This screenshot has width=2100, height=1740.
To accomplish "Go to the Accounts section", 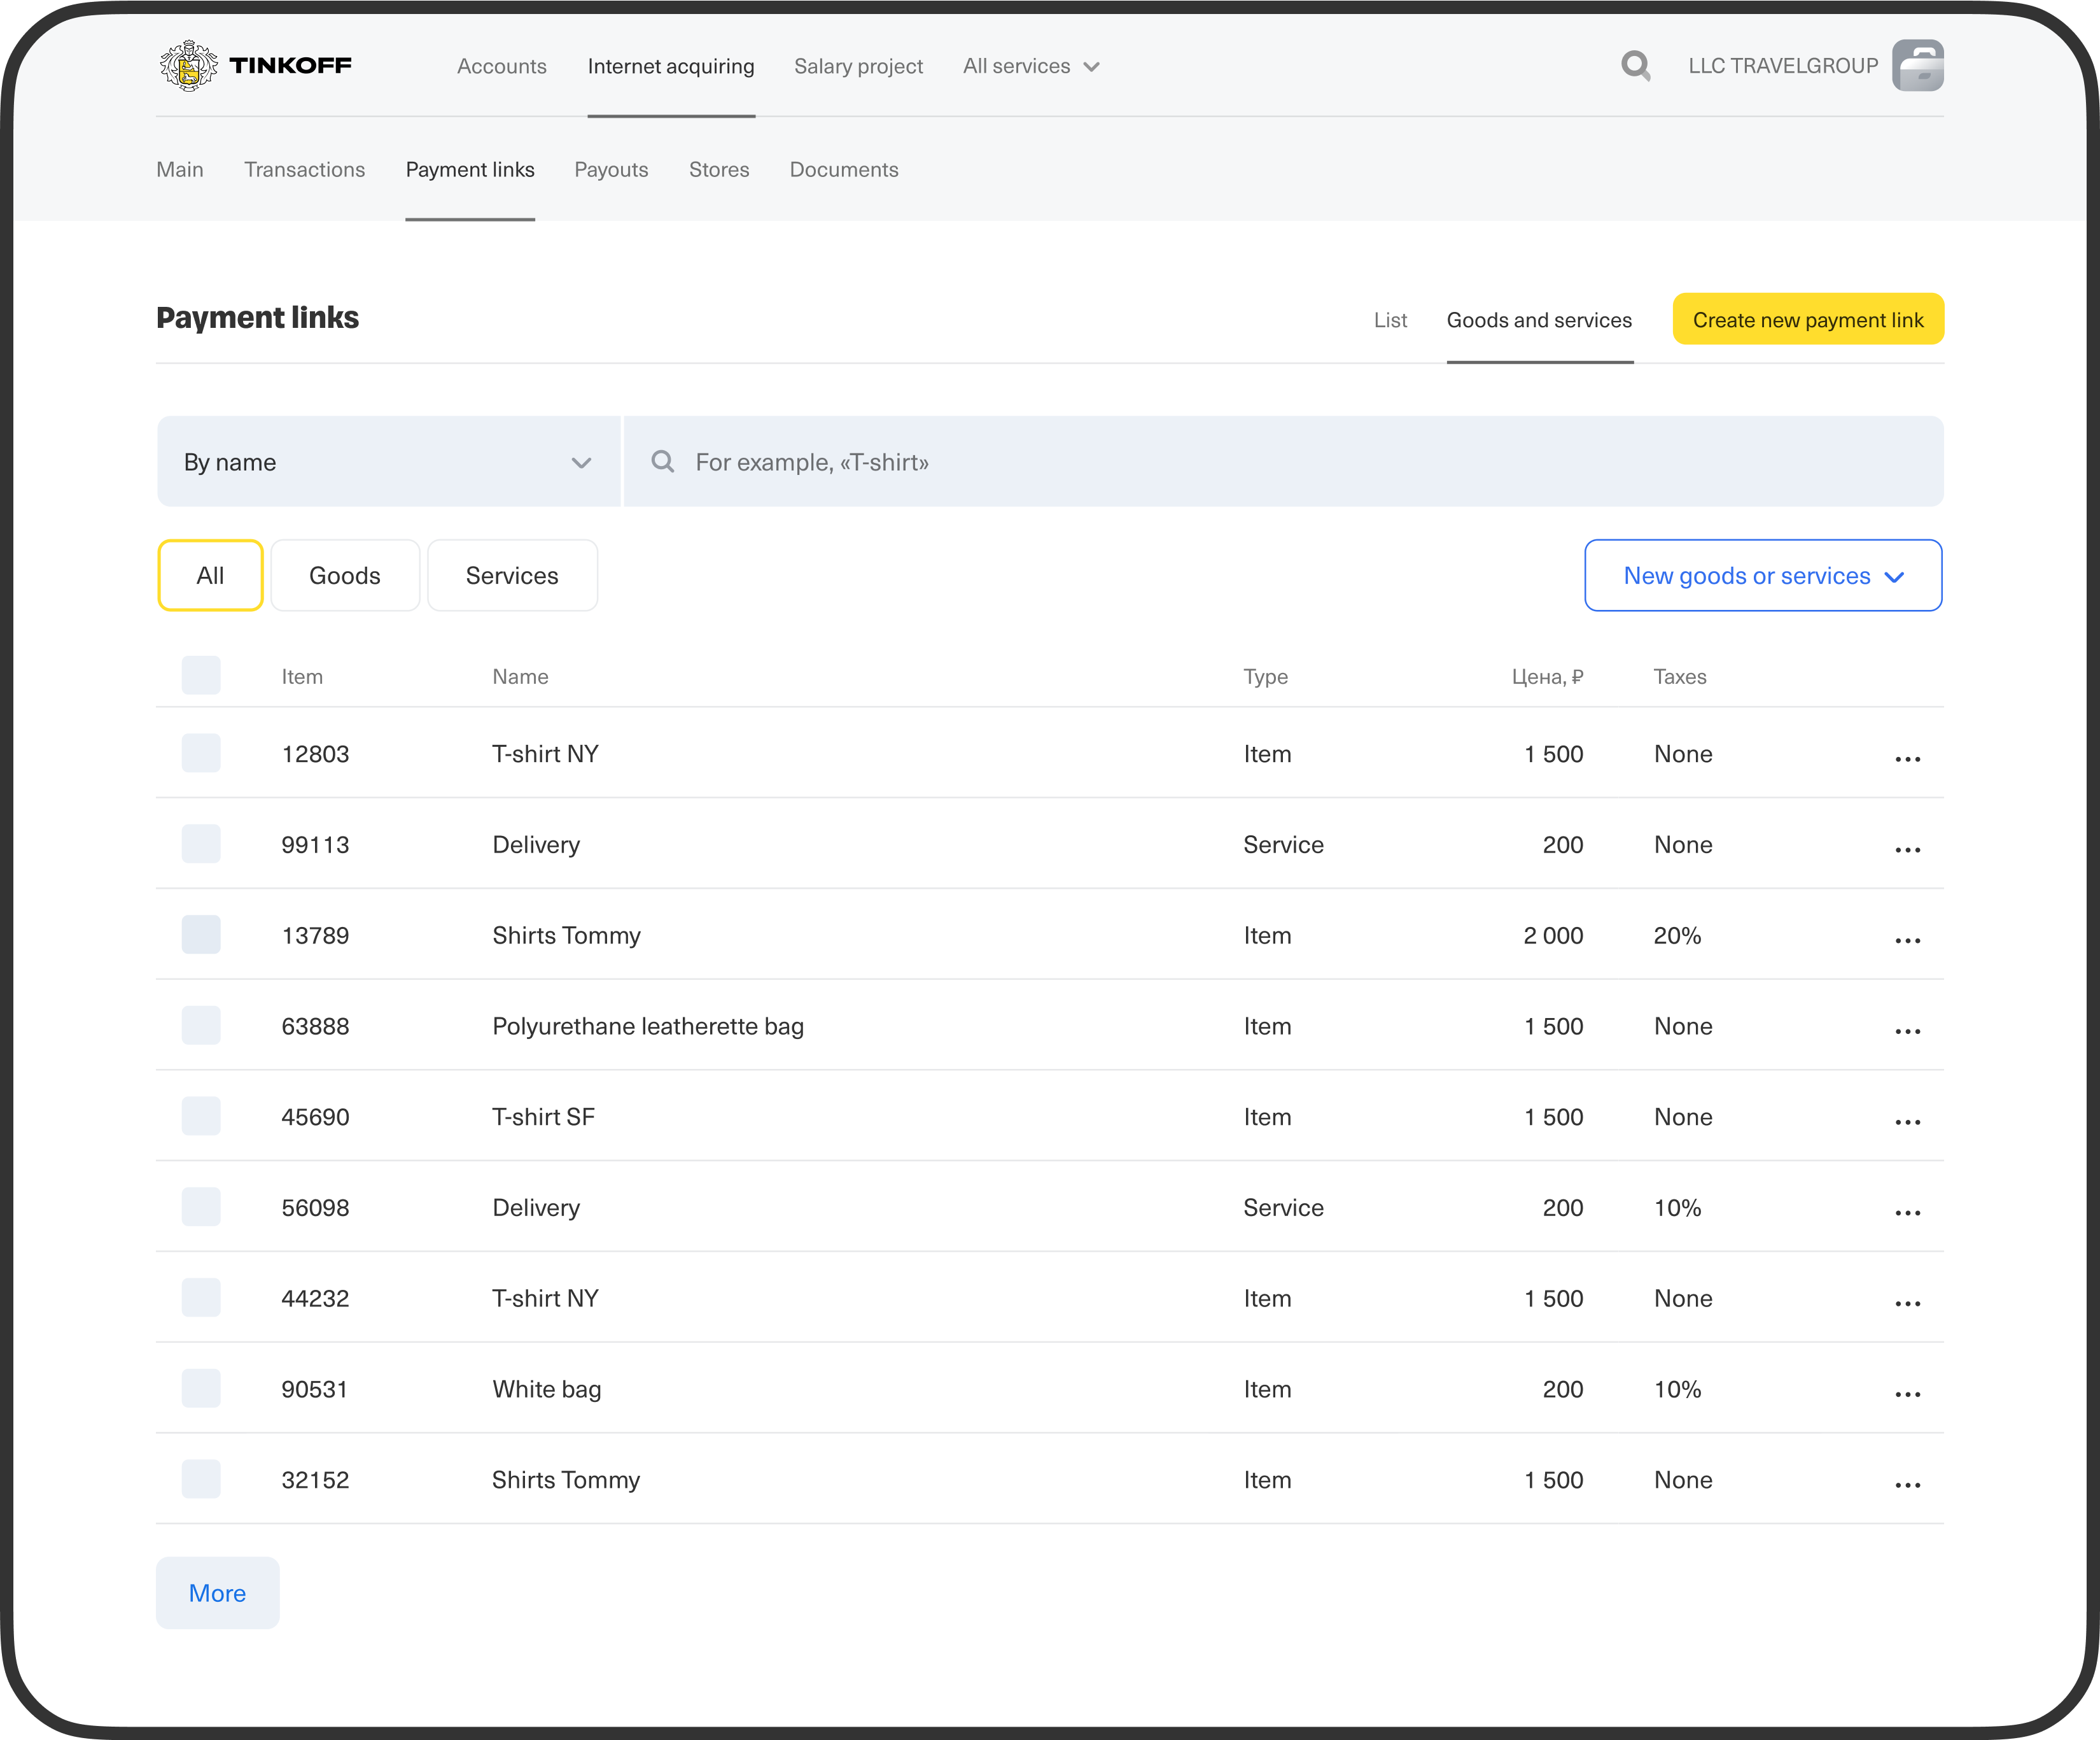I will click(x=502, y=66).
